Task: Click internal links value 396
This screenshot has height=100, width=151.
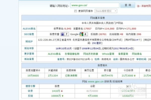Action: [x=139, y=34]
